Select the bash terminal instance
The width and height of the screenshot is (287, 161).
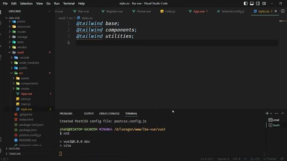click(274, 125)
